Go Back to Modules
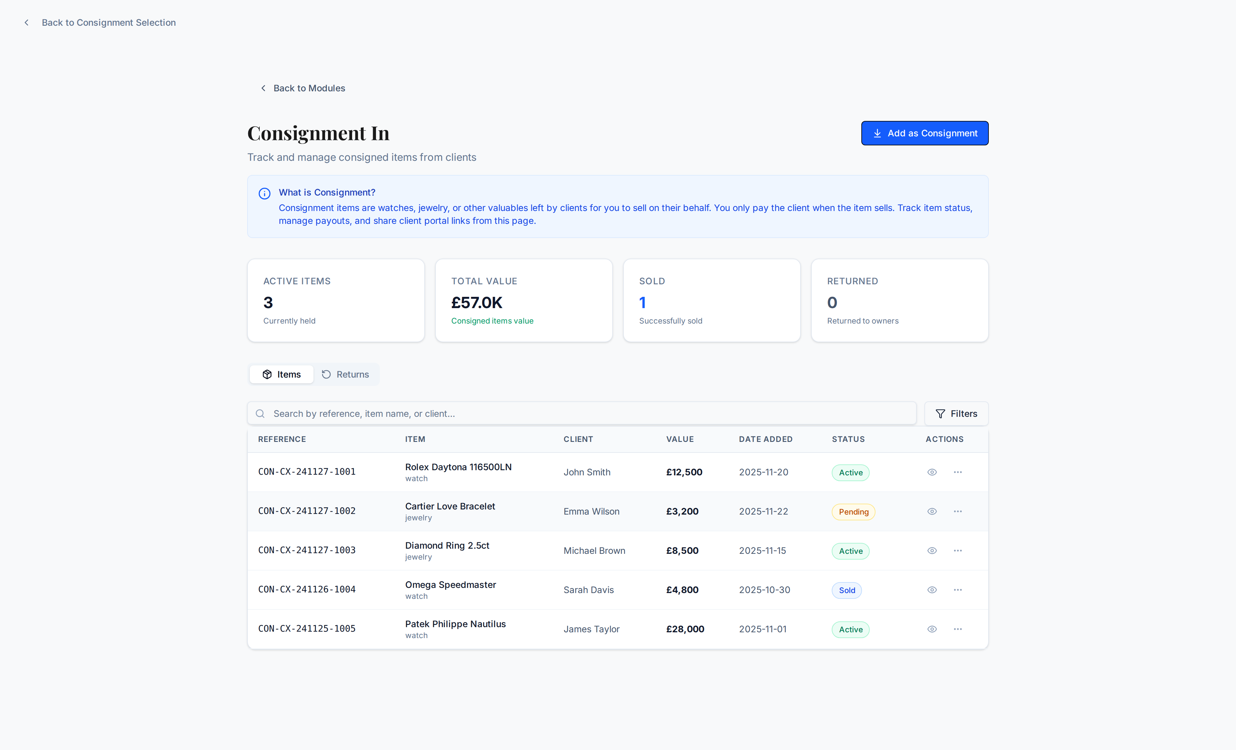The width and height of the screenshot is (1236, 750). [x=303, y=88]
